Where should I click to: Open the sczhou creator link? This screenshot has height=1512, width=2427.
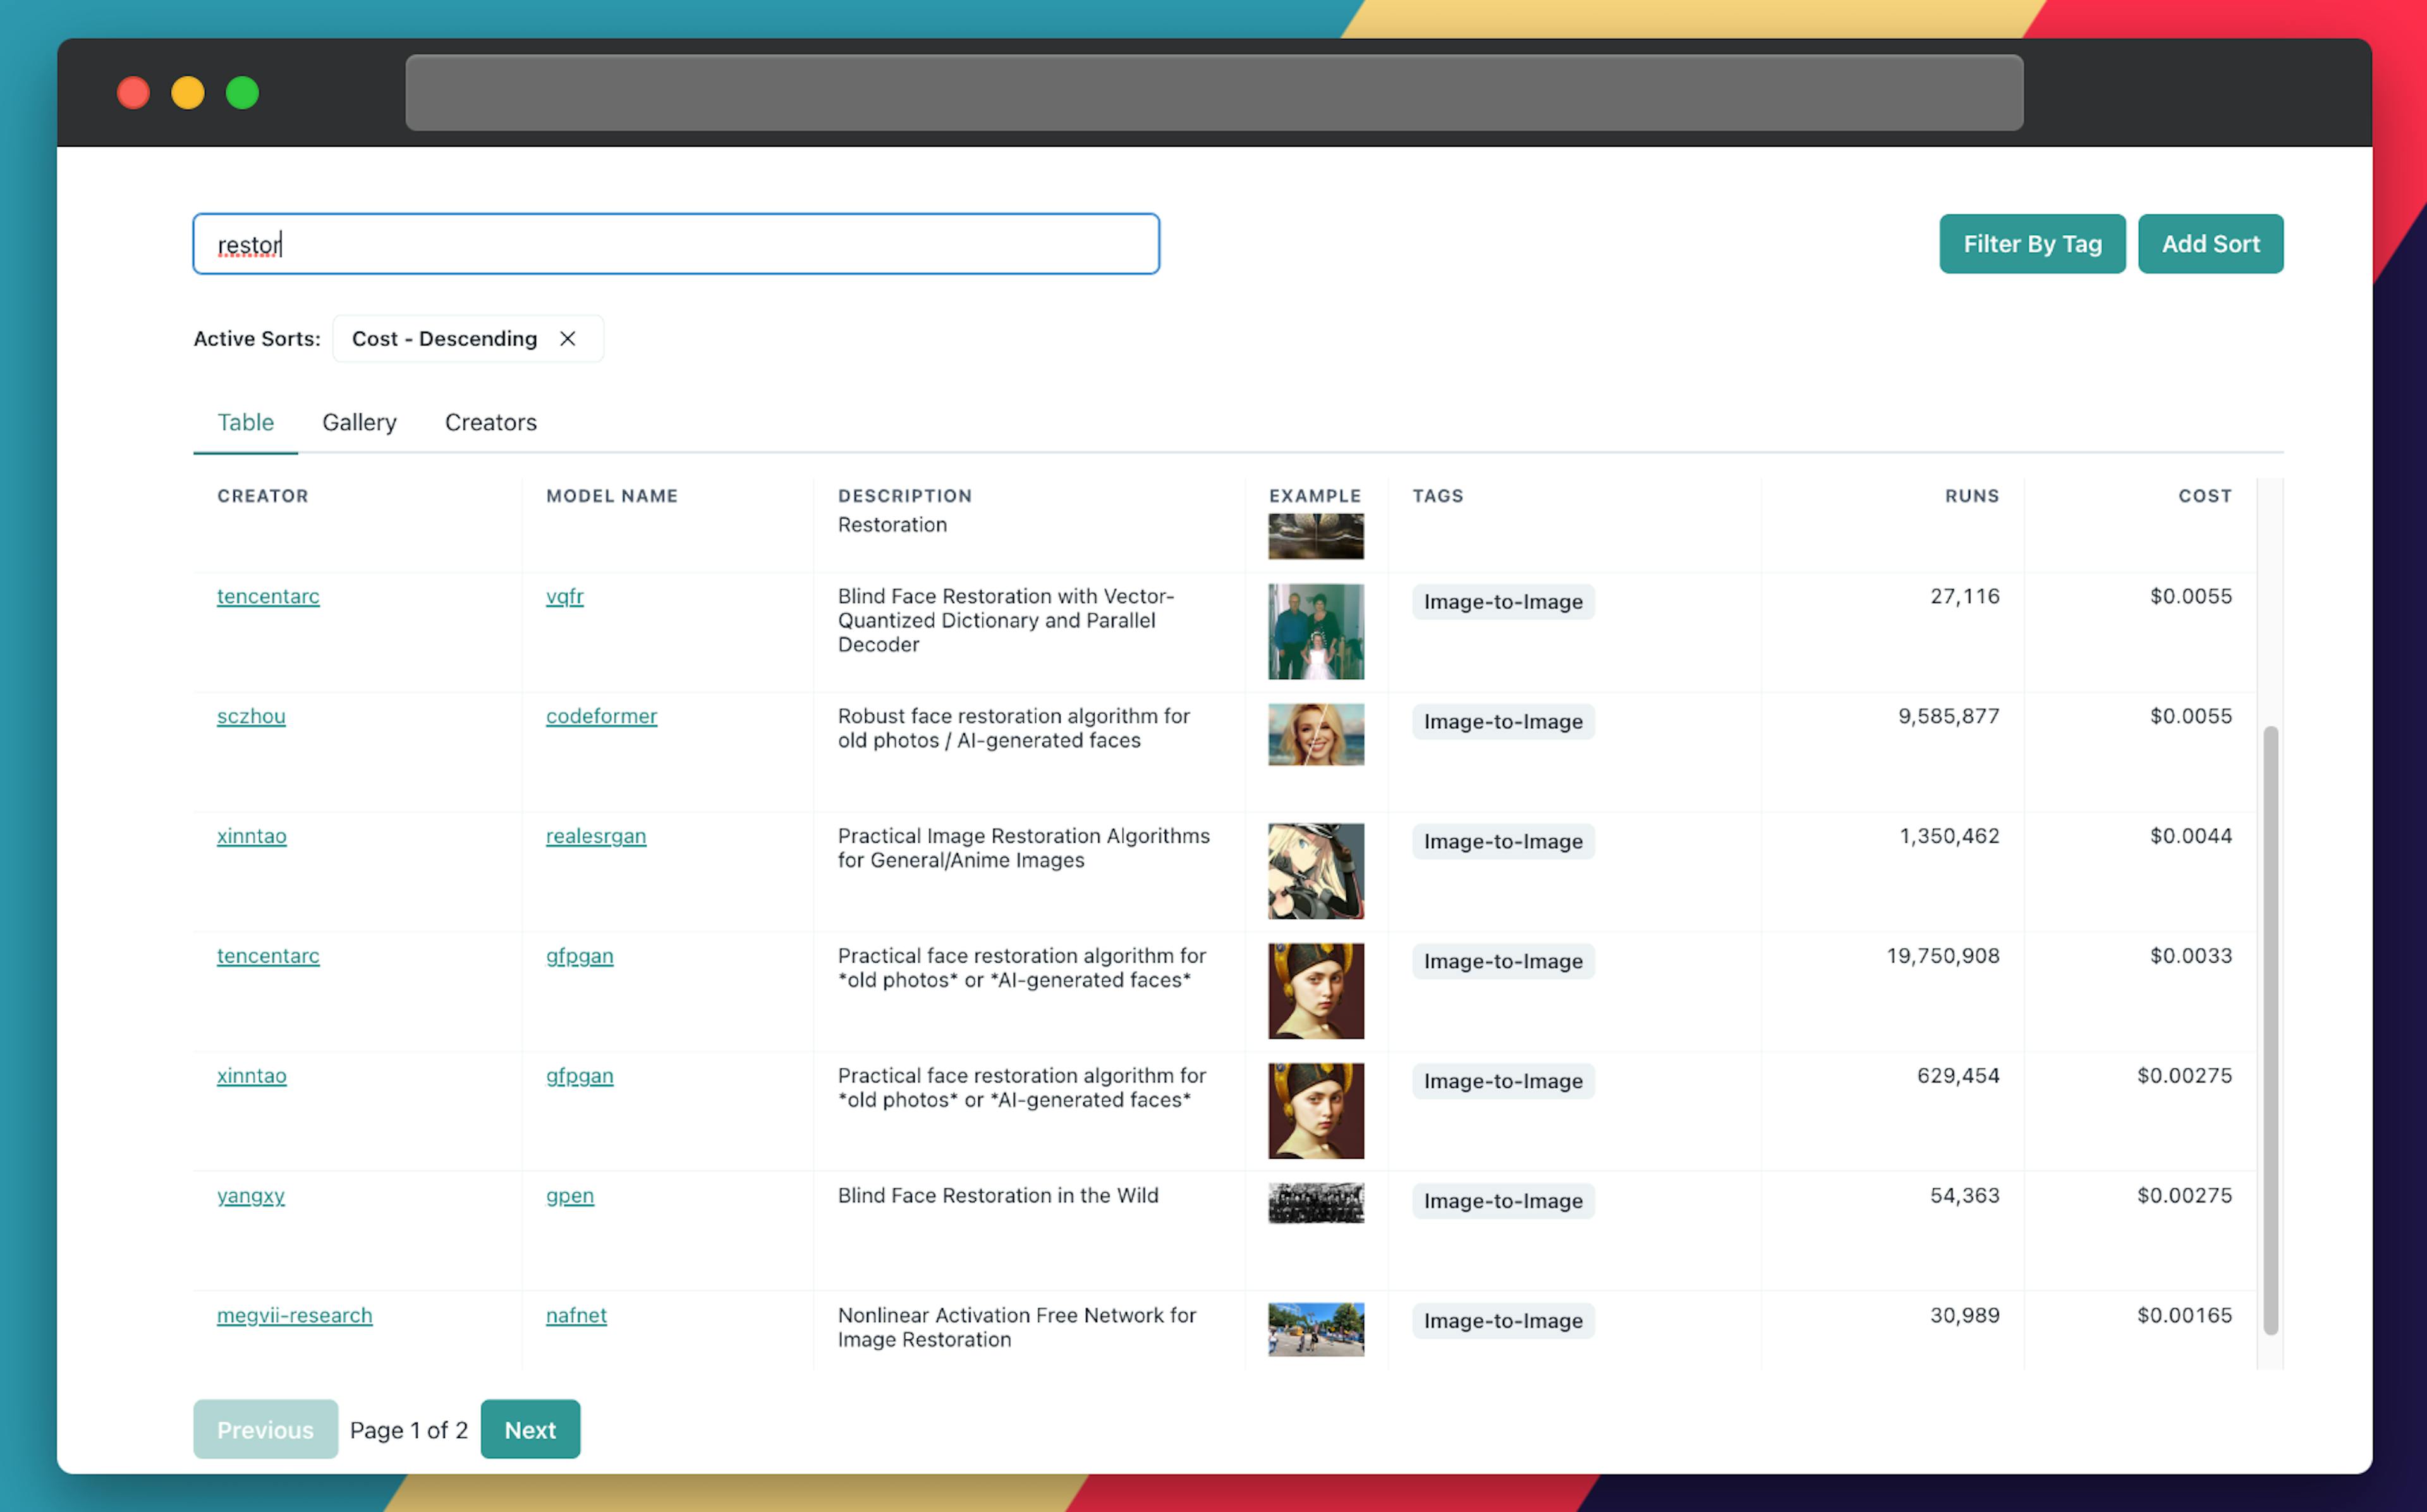251,716
